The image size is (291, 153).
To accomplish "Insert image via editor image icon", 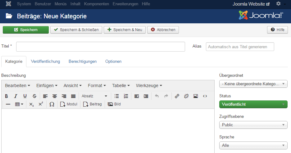I will pyautogui.click(x=196, y=96).
